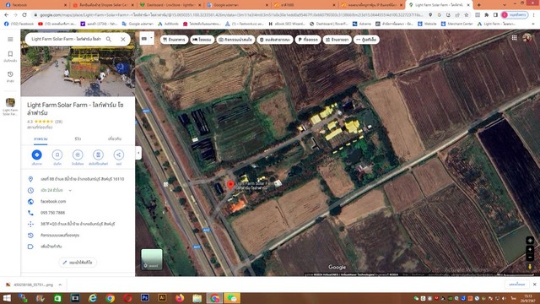Open the map tools dropdown arrow
Screen dimensions: 540x304
[151, 38]
